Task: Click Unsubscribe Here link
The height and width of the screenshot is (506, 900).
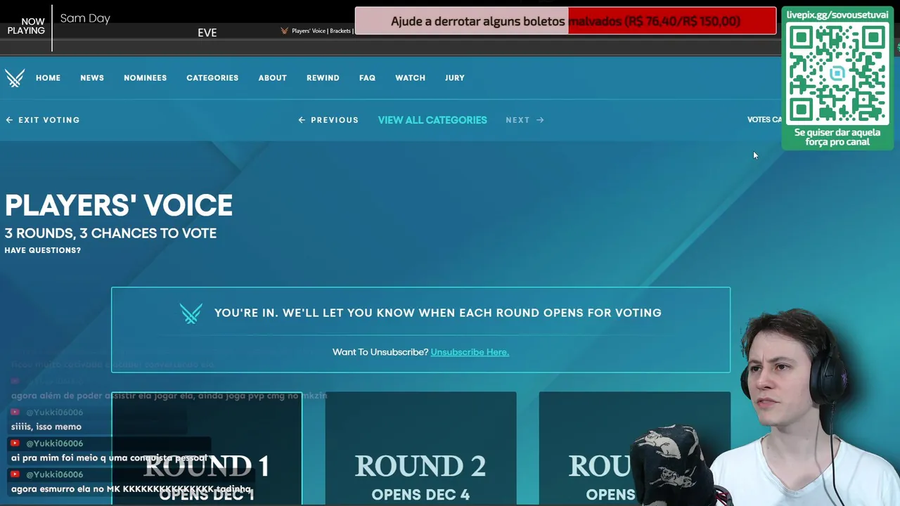Action: pos(470,352)
